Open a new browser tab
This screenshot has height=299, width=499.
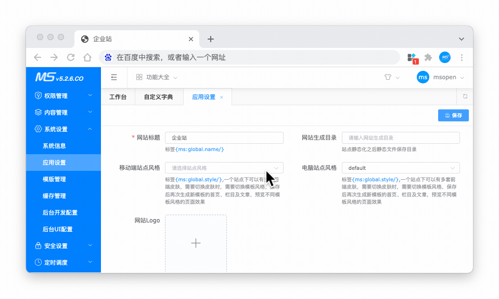click(211, 39)
